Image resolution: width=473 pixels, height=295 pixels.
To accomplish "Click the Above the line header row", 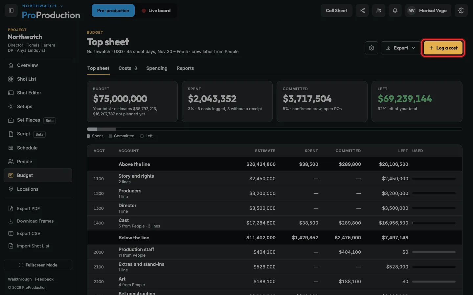I will point(274,164).
